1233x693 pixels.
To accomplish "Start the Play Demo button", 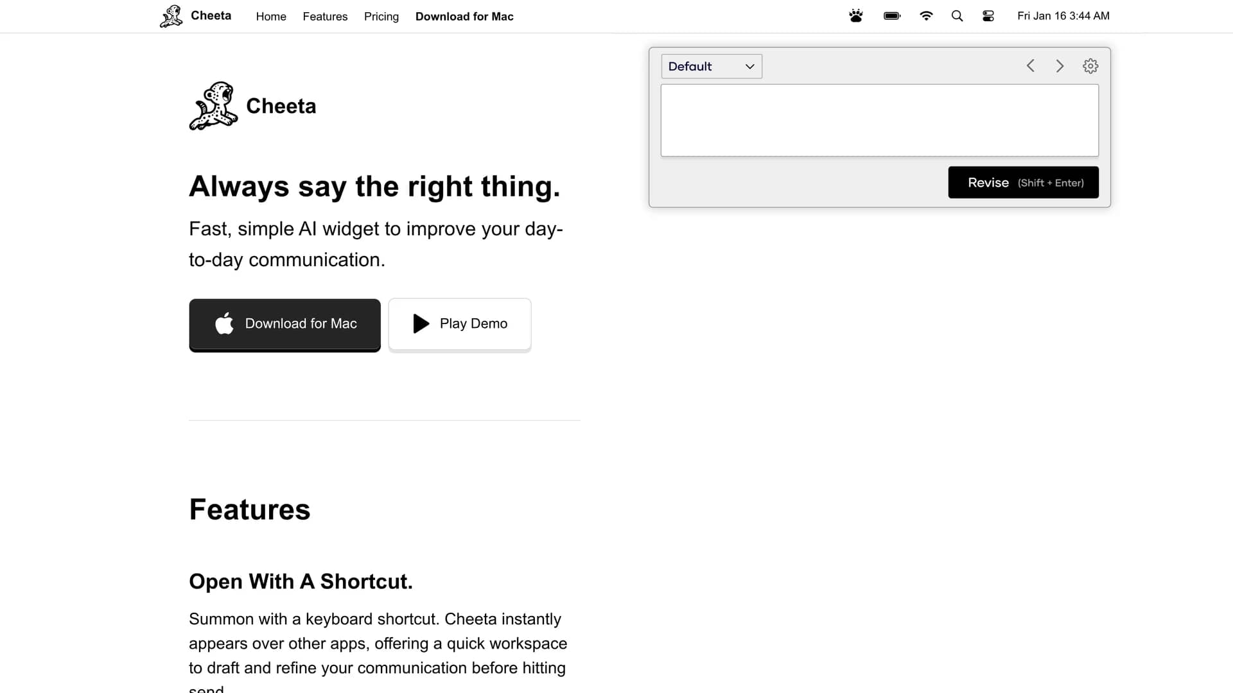I will coord(460,324).
